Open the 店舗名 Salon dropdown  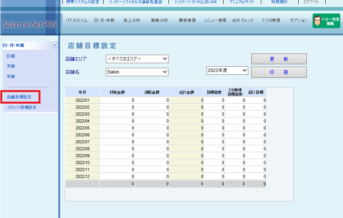(137, 72)
